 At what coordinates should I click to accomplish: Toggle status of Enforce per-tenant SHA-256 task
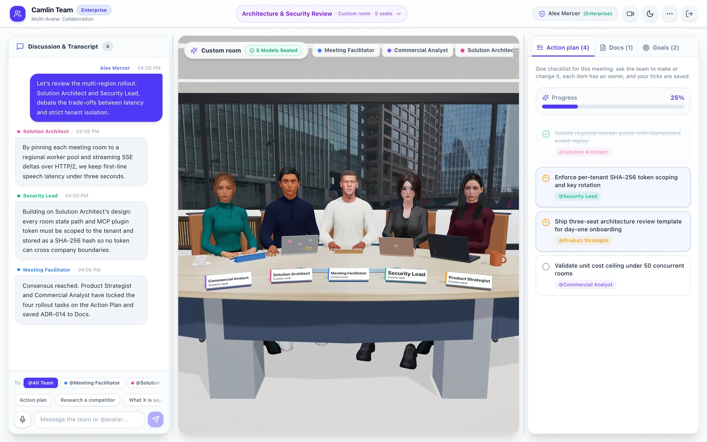[546, 178]
